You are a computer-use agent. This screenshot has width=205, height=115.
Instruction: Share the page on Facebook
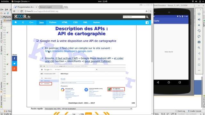(14, 58)
